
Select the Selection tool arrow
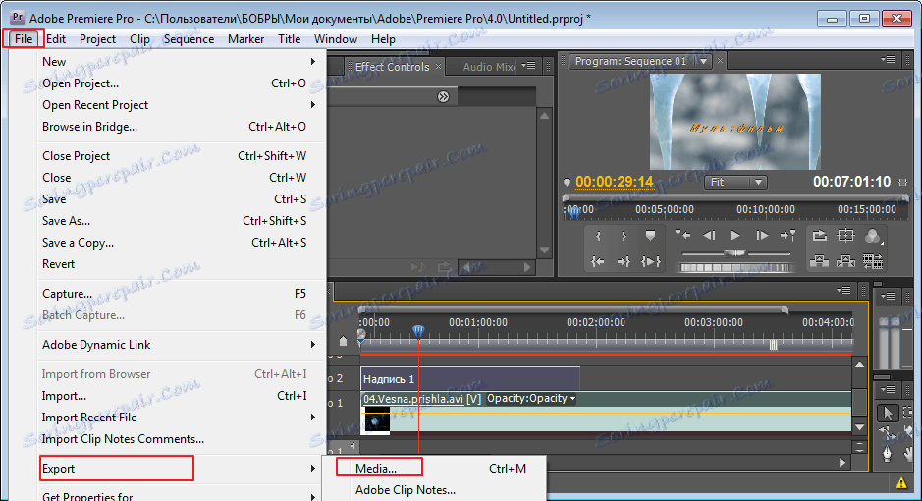(x=888, y=414)
